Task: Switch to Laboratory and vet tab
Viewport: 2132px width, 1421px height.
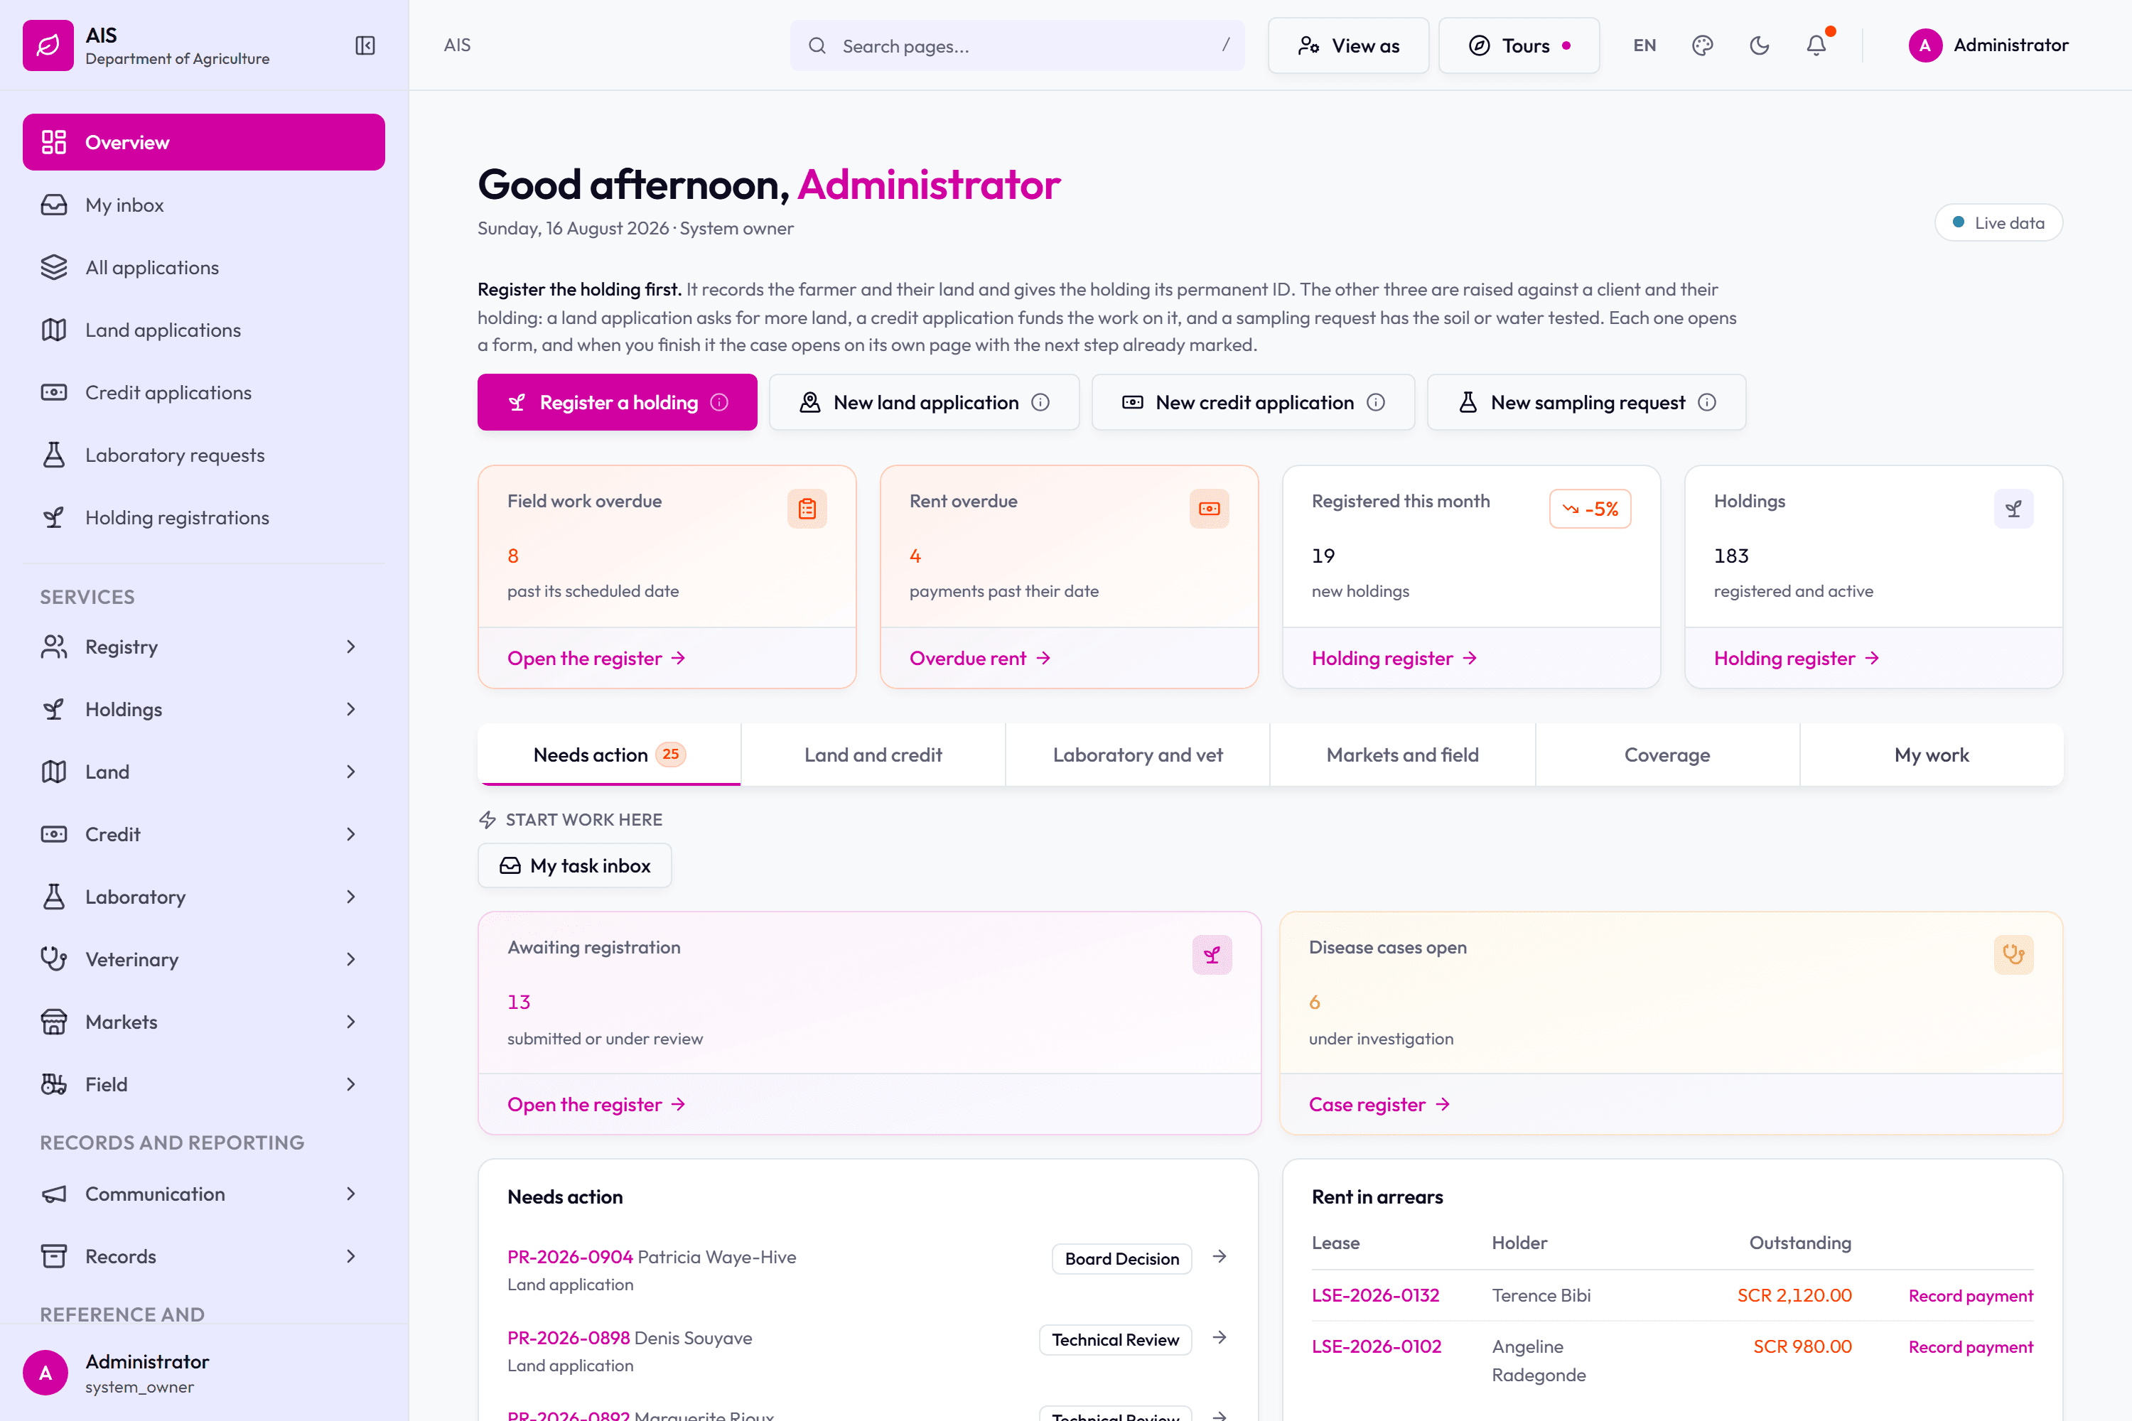Action: (x=1138, y=755)
